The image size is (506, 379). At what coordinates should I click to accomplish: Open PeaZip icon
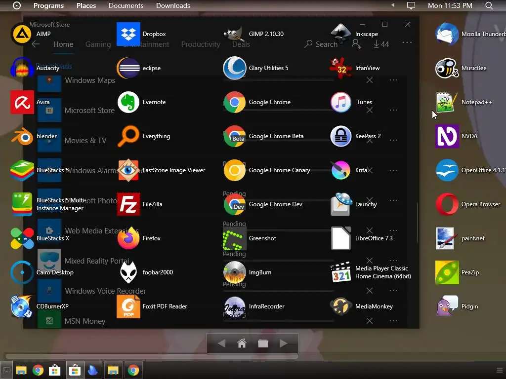pyautogui.click(x=447, y=272)
